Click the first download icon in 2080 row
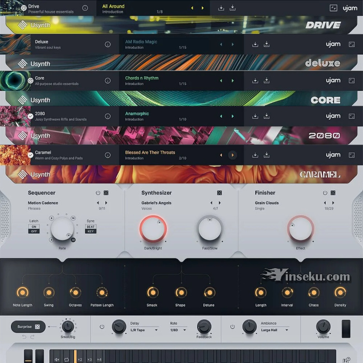 point(255,116)
